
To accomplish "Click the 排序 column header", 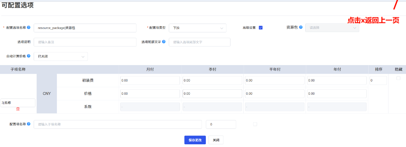I will pyautogui.click(x=379, y=69).
